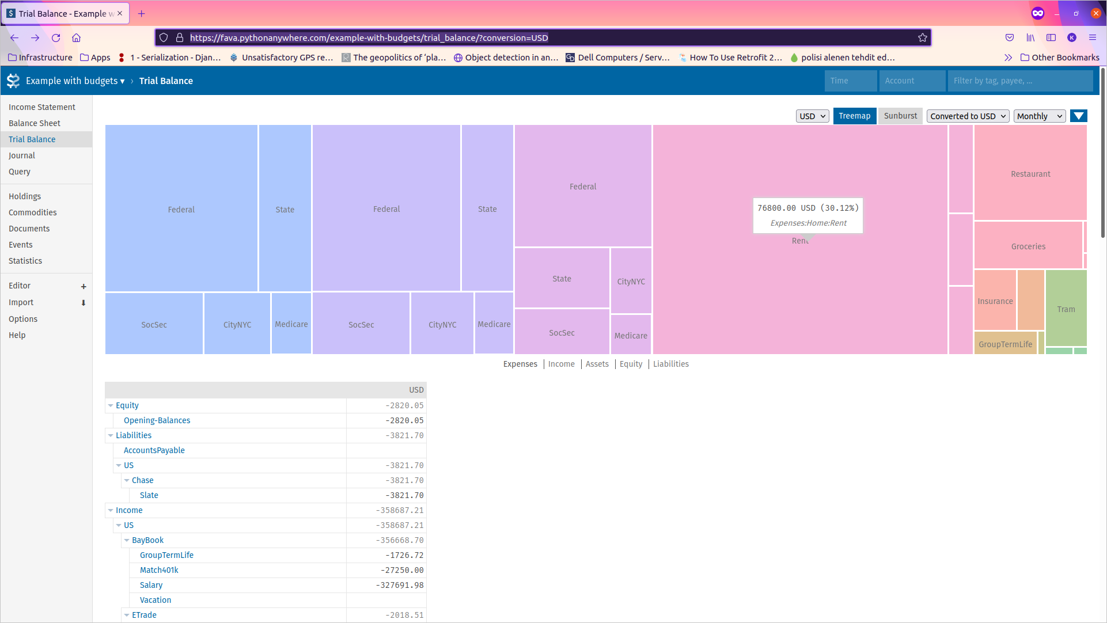Click the reload page icon
This screenshot has height=623, width=1107.
tap(56, 37)
